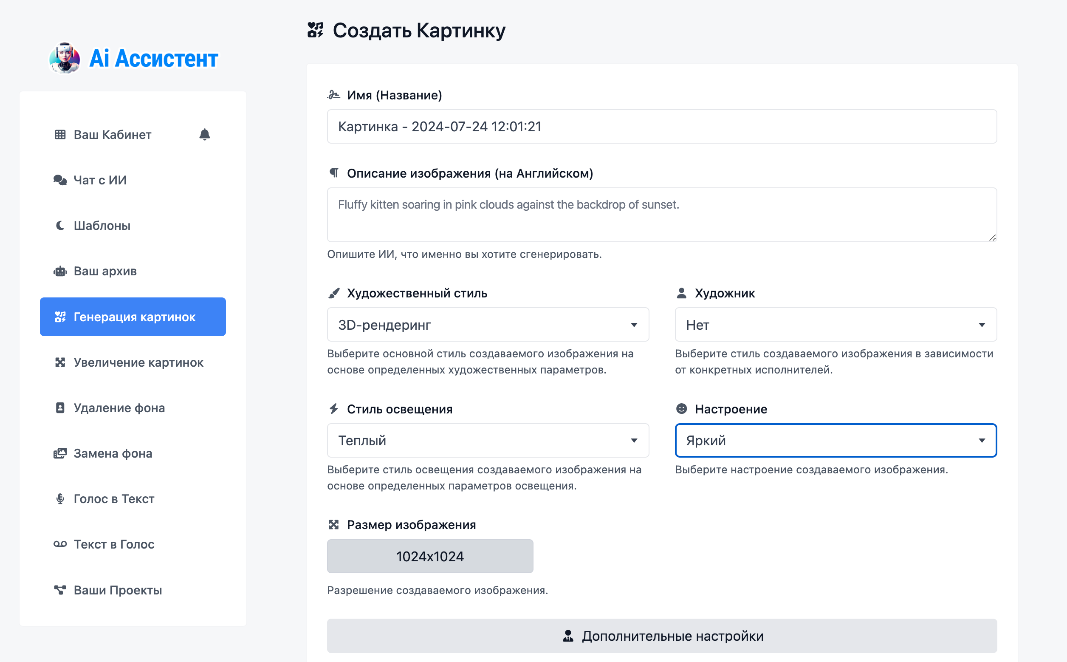Open the Настроение dropdown showing Яркий
The height and width of the screenshot is (662, 1067).
pos(836,441)
